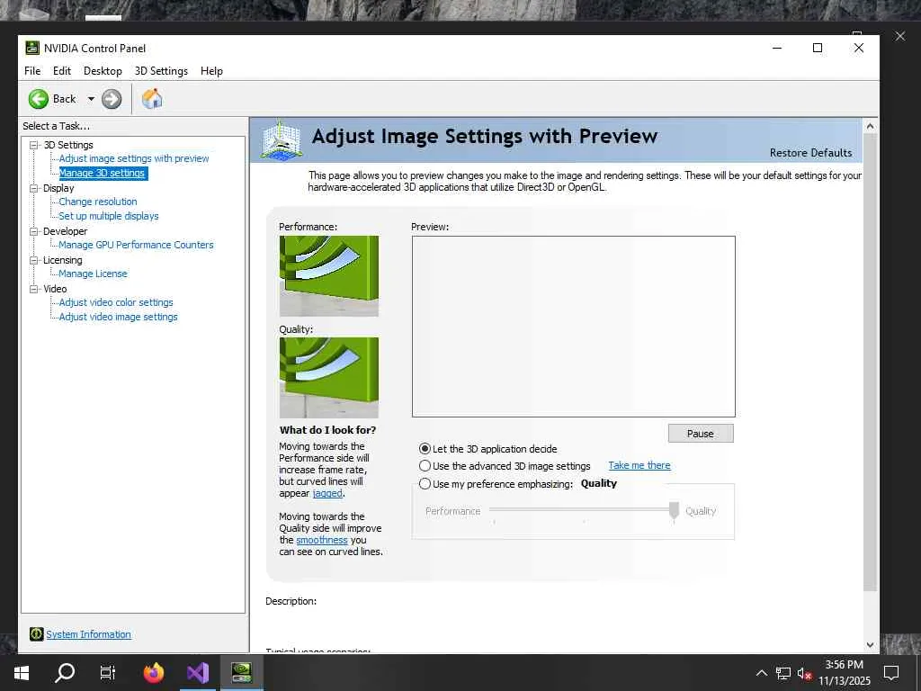Collapse the 3D Settings tree node

coord(34,145)
